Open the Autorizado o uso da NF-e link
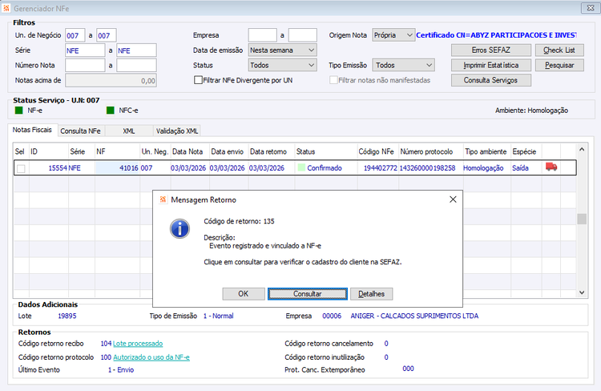 tap(151, 357)
